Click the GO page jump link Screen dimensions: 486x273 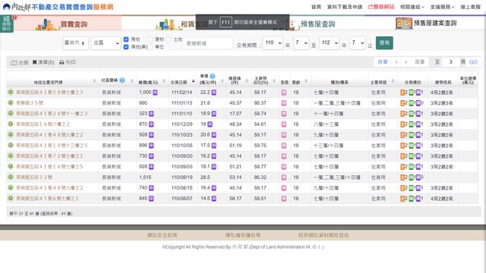pyautogui.click(x=473, y=62)
